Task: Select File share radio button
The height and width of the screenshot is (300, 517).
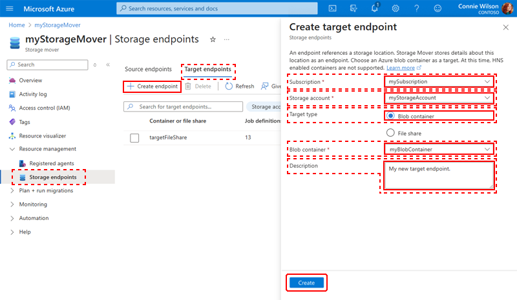Action: tap(390, 133)
